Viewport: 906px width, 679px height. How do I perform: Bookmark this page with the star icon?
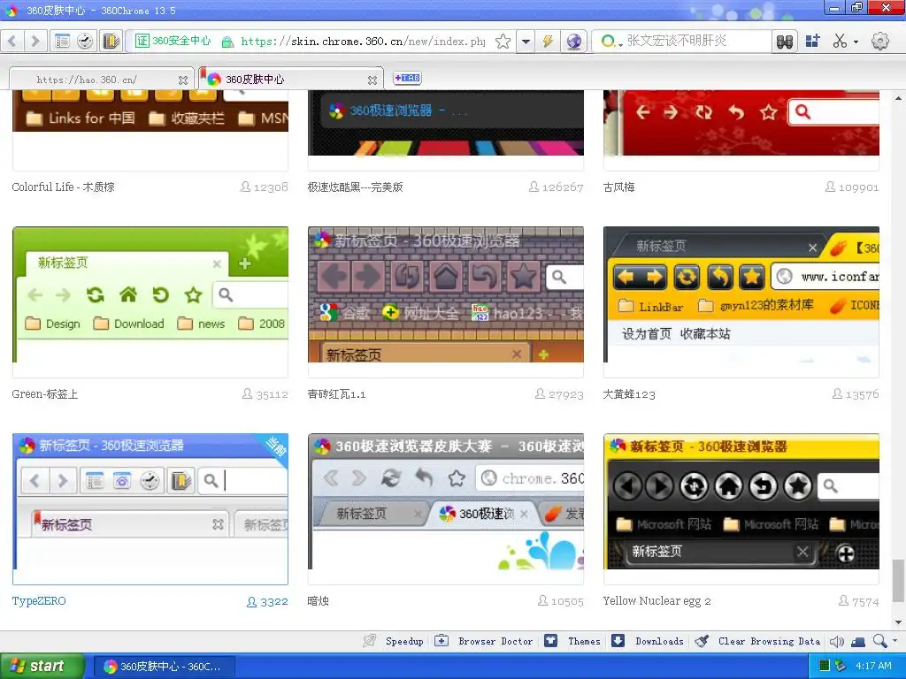click(503, 41)
